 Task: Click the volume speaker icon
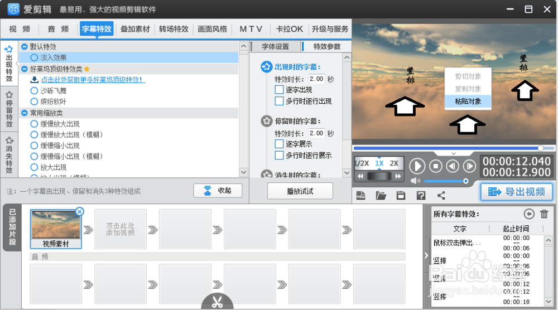click(x=415, y=181)
